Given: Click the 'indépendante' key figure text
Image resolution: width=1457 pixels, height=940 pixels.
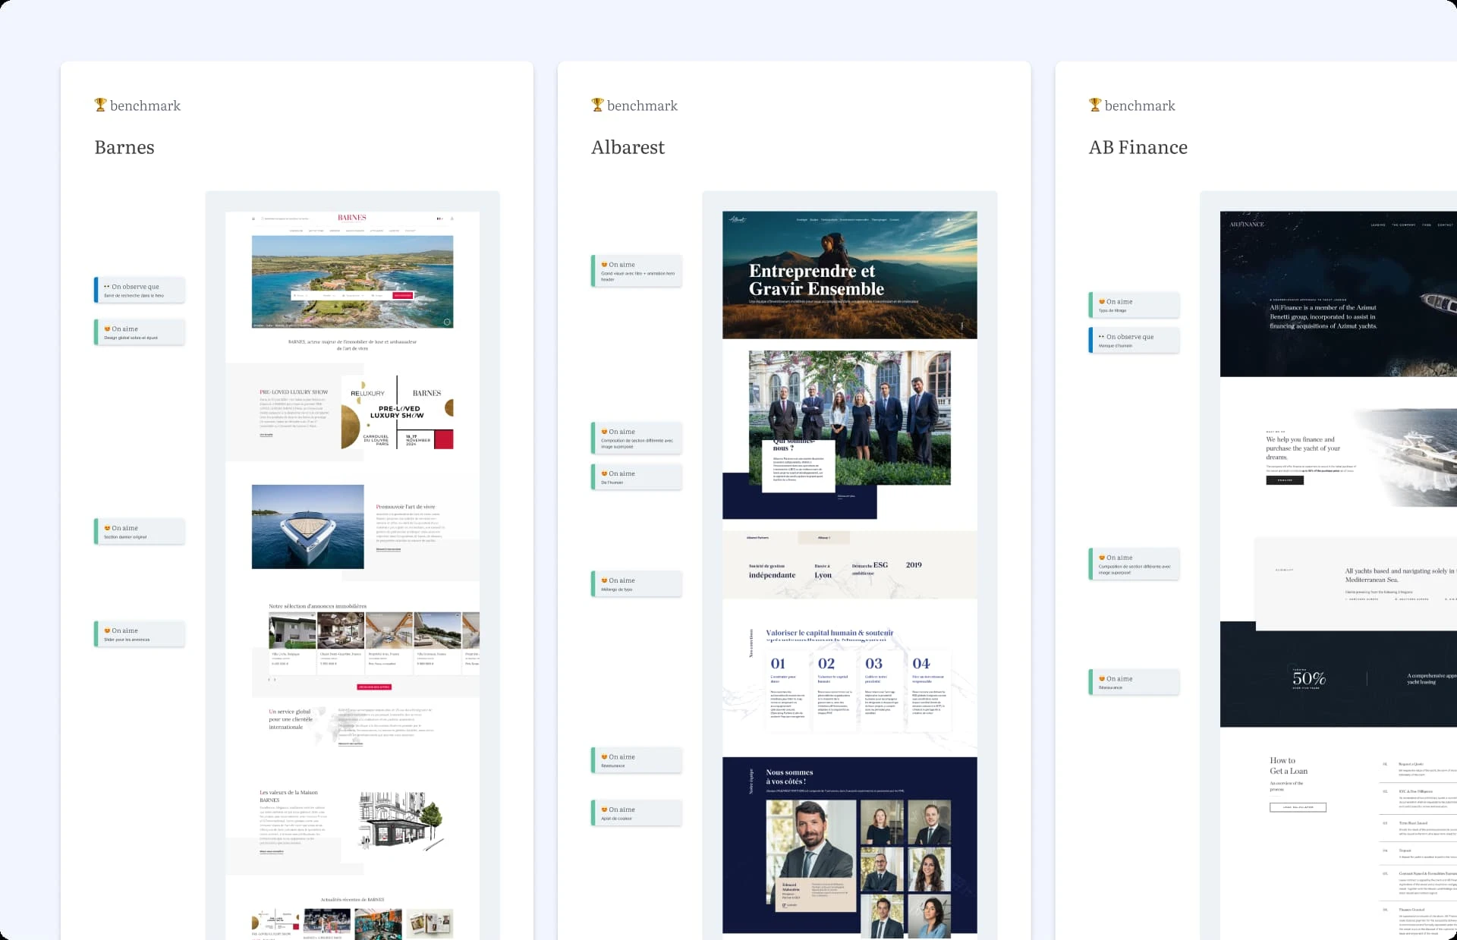Looking at the screenshot, I should click(772, 575).
